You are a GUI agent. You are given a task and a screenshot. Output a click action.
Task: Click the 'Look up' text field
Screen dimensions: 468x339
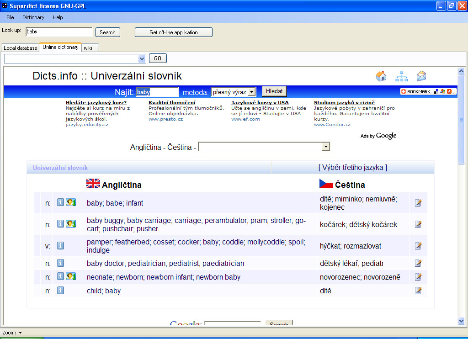click(59, 32)
